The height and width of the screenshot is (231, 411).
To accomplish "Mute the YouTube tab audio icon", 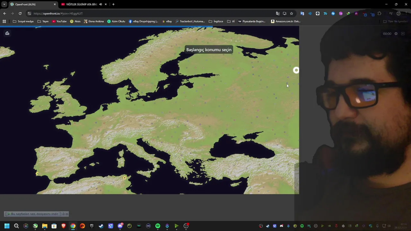I will click(101, 4).
